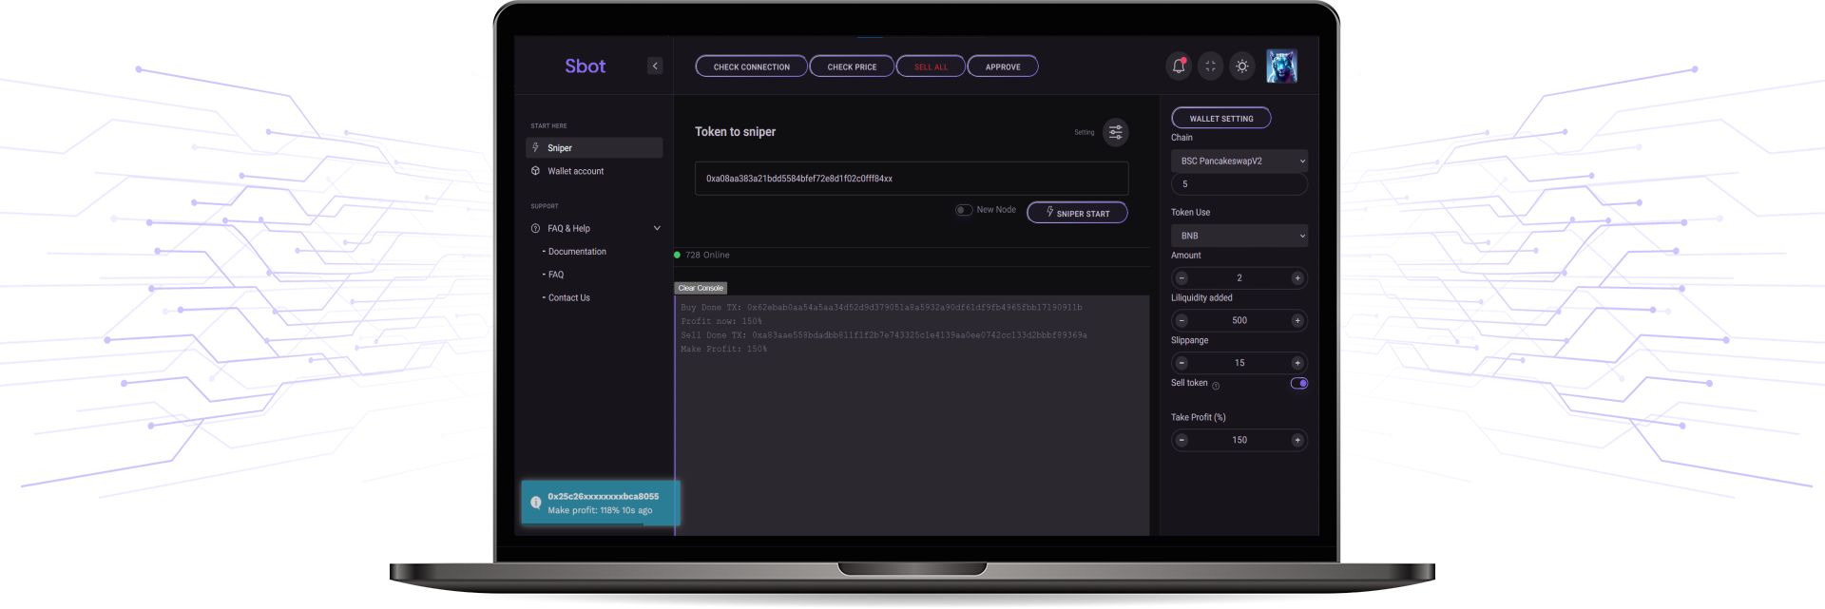Turn off the Sell token switch
The width and height of the screenshot is (1825, 609).
1298,384
